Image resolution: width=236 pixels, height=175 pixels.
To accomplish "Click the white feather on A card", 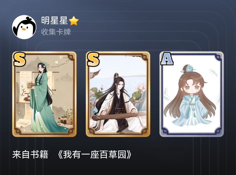I will (214, 73).
